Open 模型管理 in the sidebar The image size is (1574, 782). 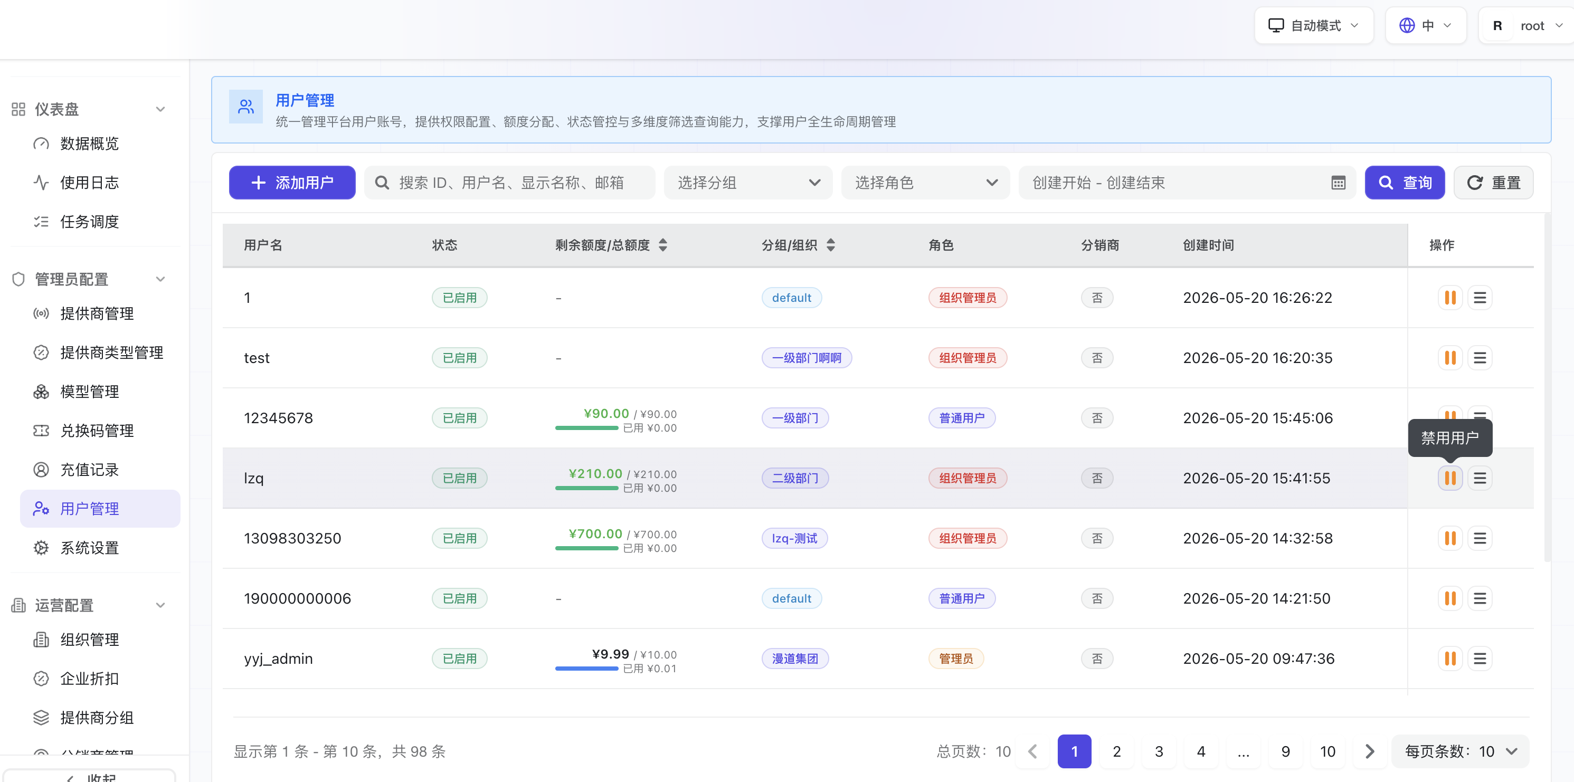pyautogui.click(x=100, y=392)
